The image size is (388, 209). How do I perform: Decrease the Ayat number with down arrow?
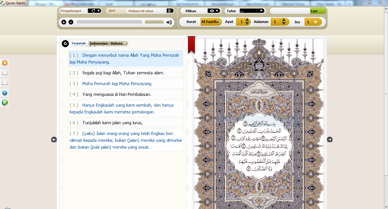(247, 24)
